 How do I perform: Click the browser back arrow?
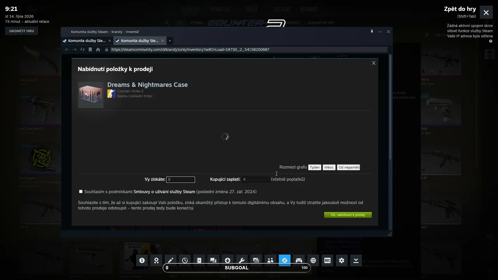coord(67,49)
